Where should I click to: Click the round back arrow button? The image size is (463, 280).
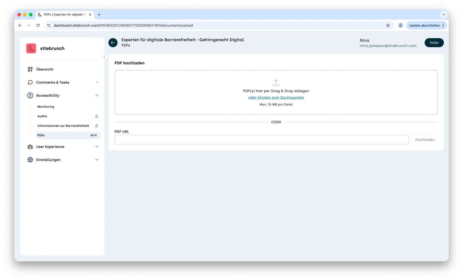coord(113,43)
